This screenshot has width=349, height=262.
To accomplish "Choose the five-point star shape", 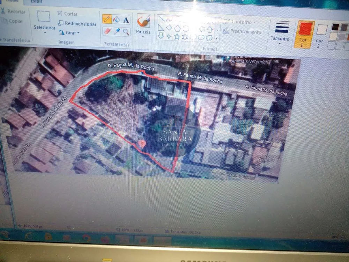I will point(177,36).
